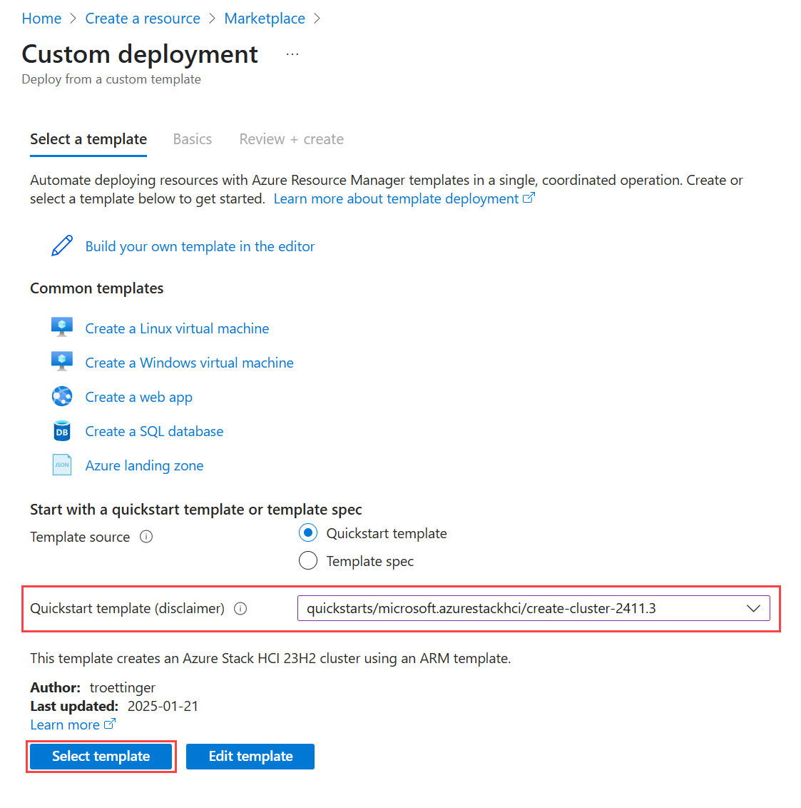Click the pencil icon for template editor
The image size is (801, 808).
pyautogui.click(x=62, y=246)
